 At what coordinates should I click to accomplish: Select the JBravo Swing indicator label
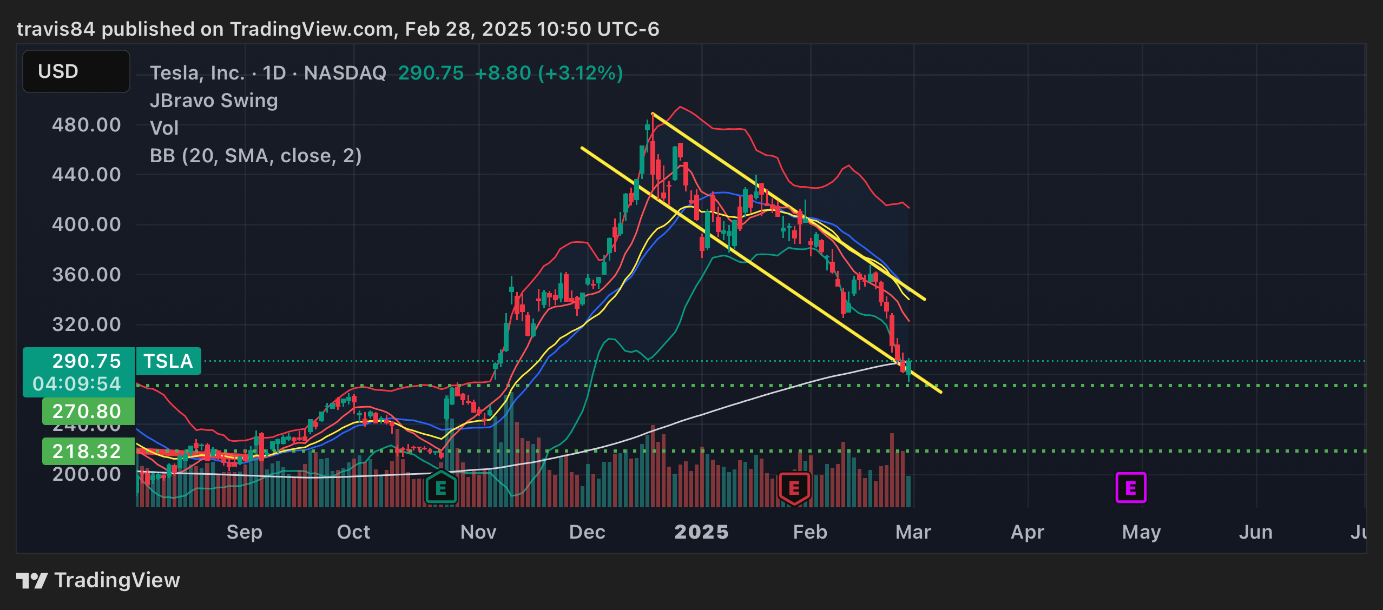pyautogui.click(x=214, y=101)
